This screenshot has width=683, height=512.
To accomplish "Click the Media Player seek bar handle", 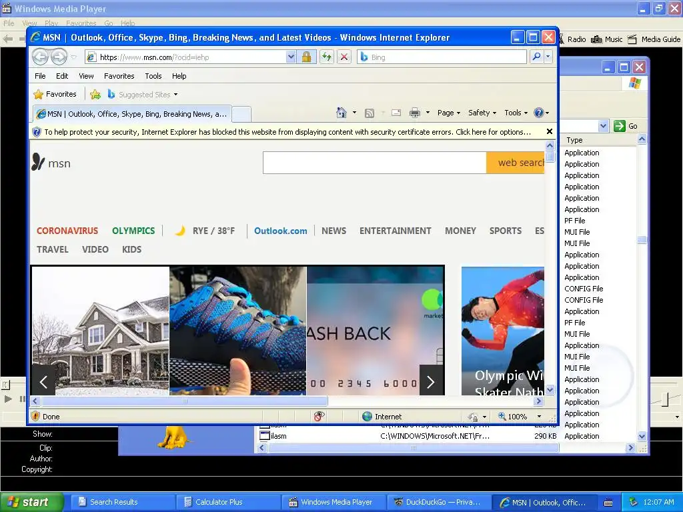I will (5, 385).
